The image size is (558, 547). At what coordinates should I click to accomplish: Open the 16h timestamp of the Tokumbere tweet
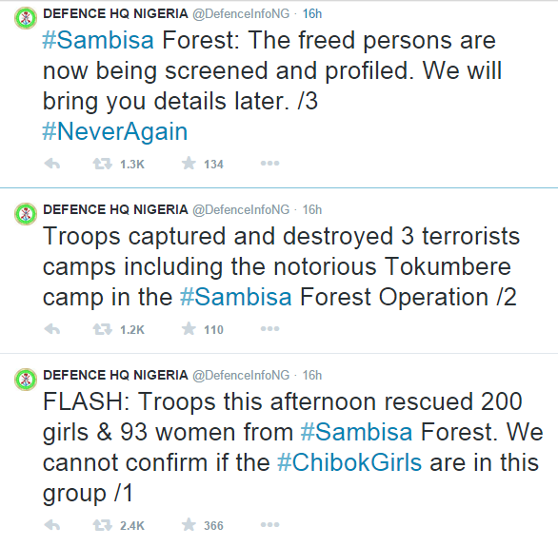click(312, 209)
